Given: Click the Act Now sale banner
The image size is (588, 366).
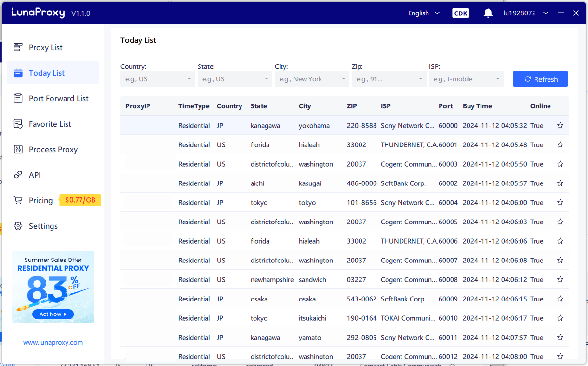Looking at the screenshot, I should 53,314.
